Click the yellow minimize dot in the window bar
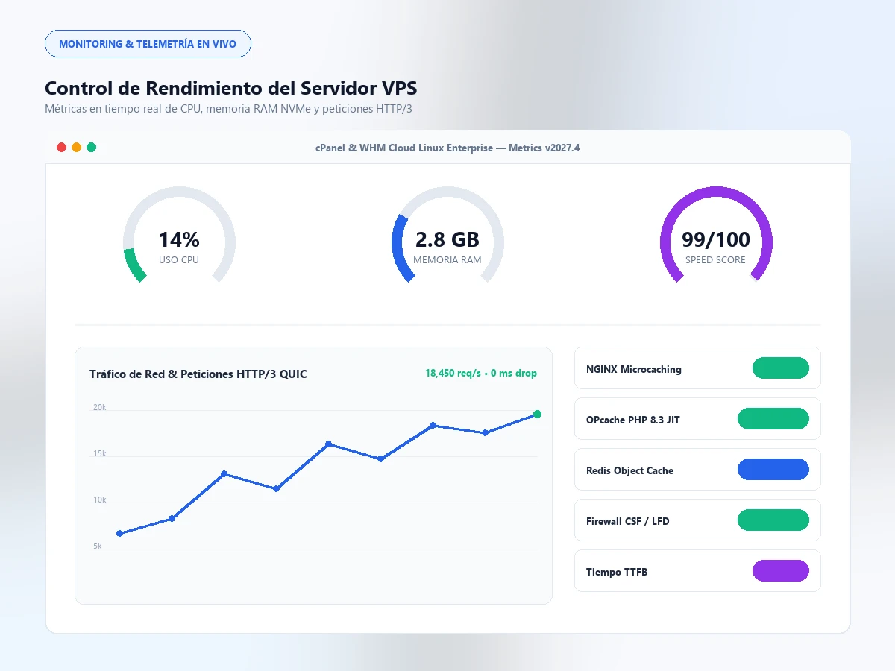 coord(76,148)
